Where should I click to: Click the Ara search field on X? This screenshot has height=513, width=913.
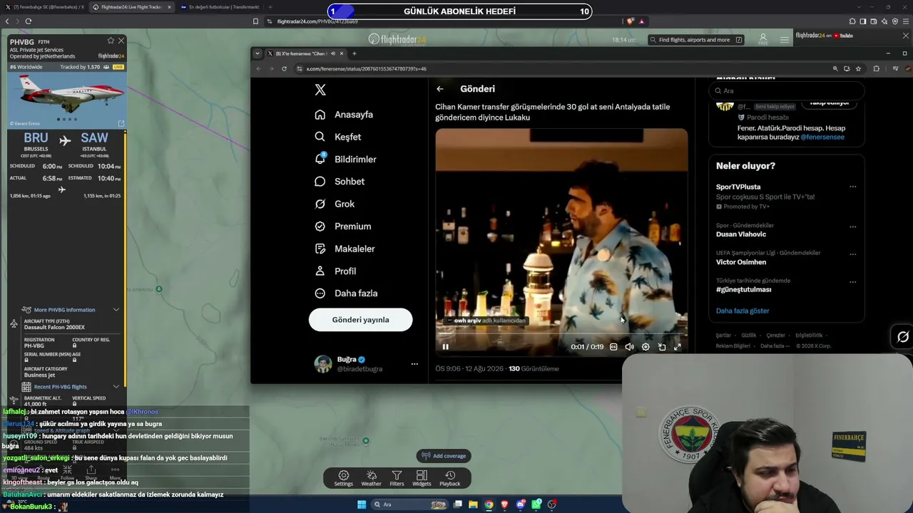click(787, 90)
